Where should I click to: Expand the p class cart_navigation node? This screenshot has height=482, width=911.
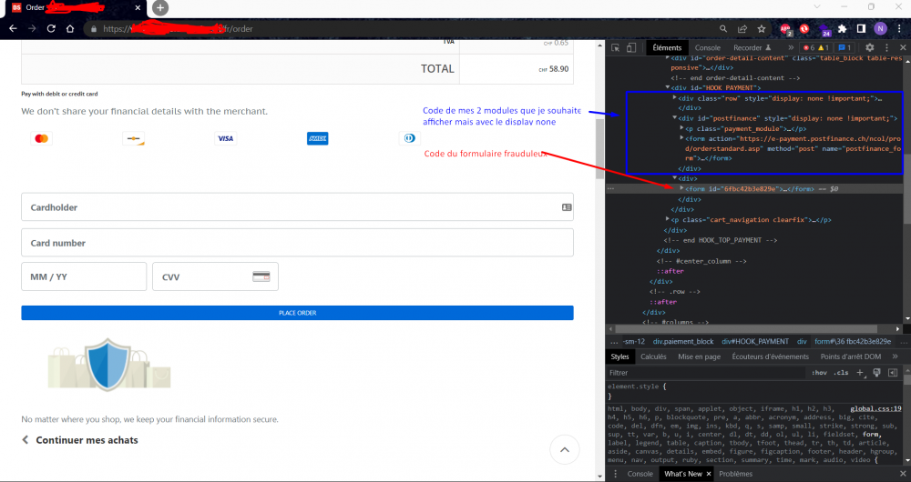pos(668,219)
